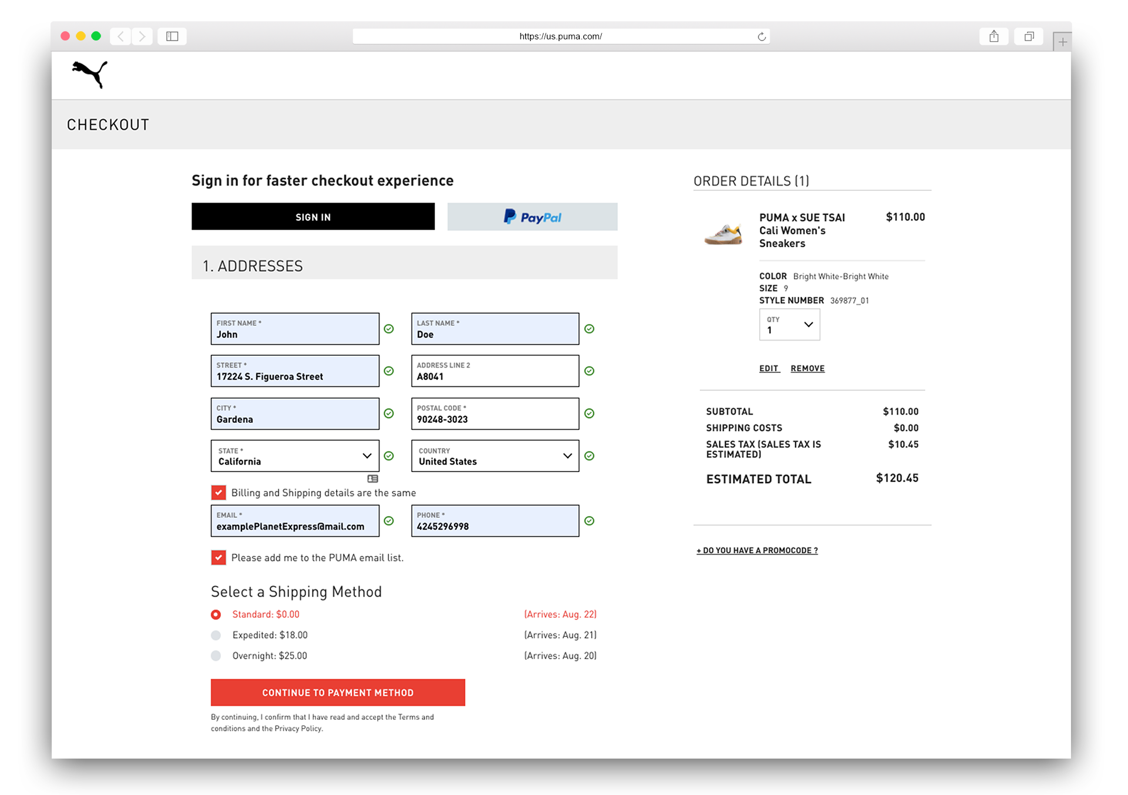This screenshot has height=795, width=1128.
Task: Click the autofill contact card icon
Action: point(372,479)
